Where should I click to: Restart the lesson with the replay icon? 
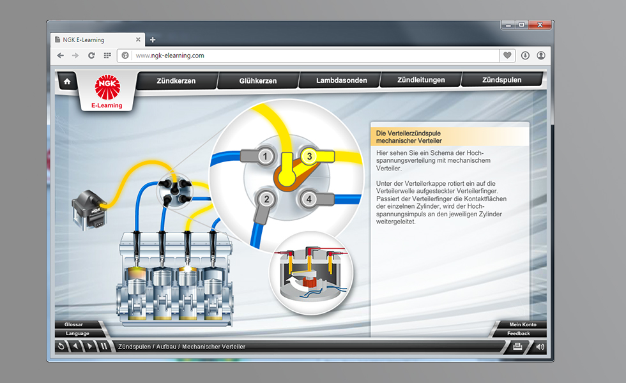click(x=61, y=347)
